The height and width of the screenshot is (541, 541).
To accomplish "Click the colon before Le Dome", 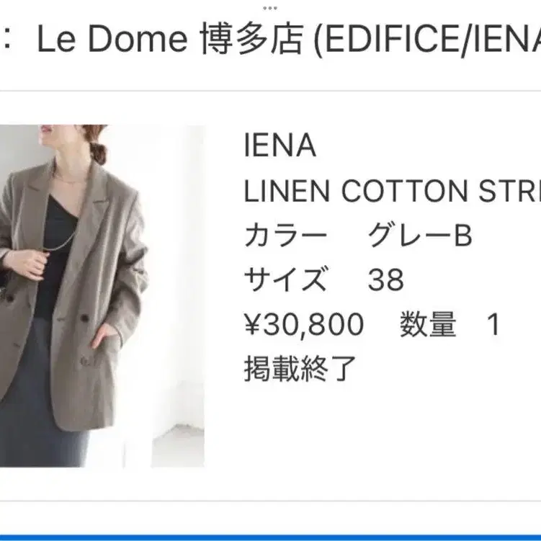I will [6, 40].
